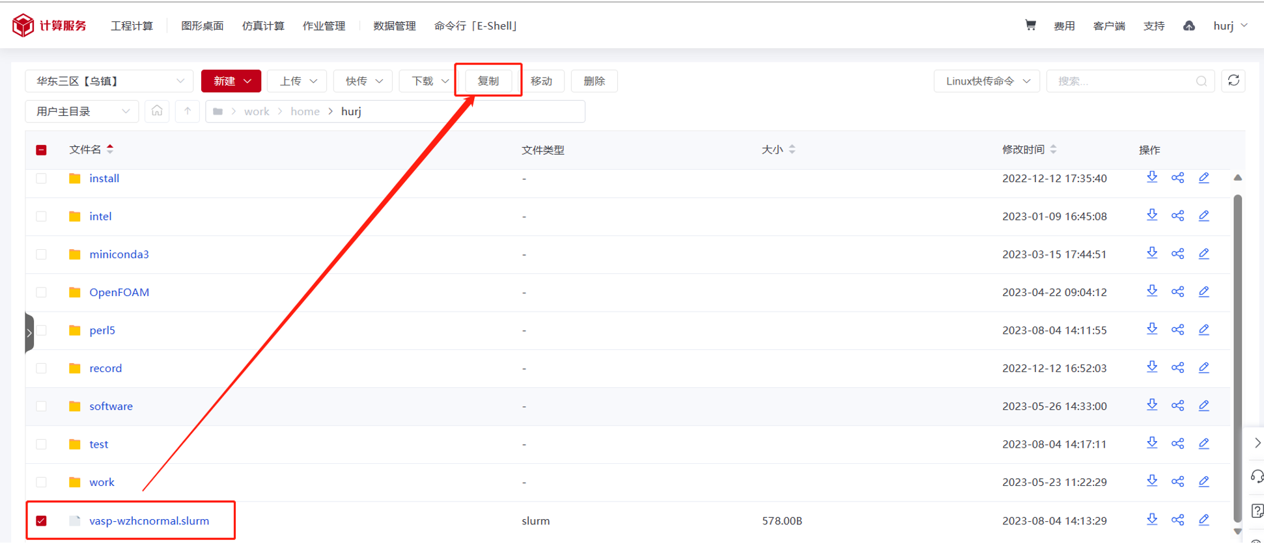Check the intel folder checkbox
Image resolution: width=1264 pixels, height=553 pixels.
click(41, 216)
